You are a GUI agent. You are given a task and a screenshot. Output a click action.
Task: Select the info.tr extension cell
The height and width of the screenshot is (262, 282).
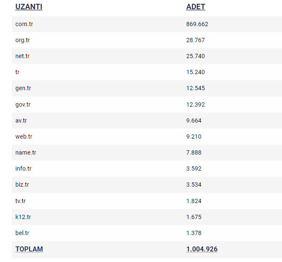pyautogui.click(x=23, y=168)
